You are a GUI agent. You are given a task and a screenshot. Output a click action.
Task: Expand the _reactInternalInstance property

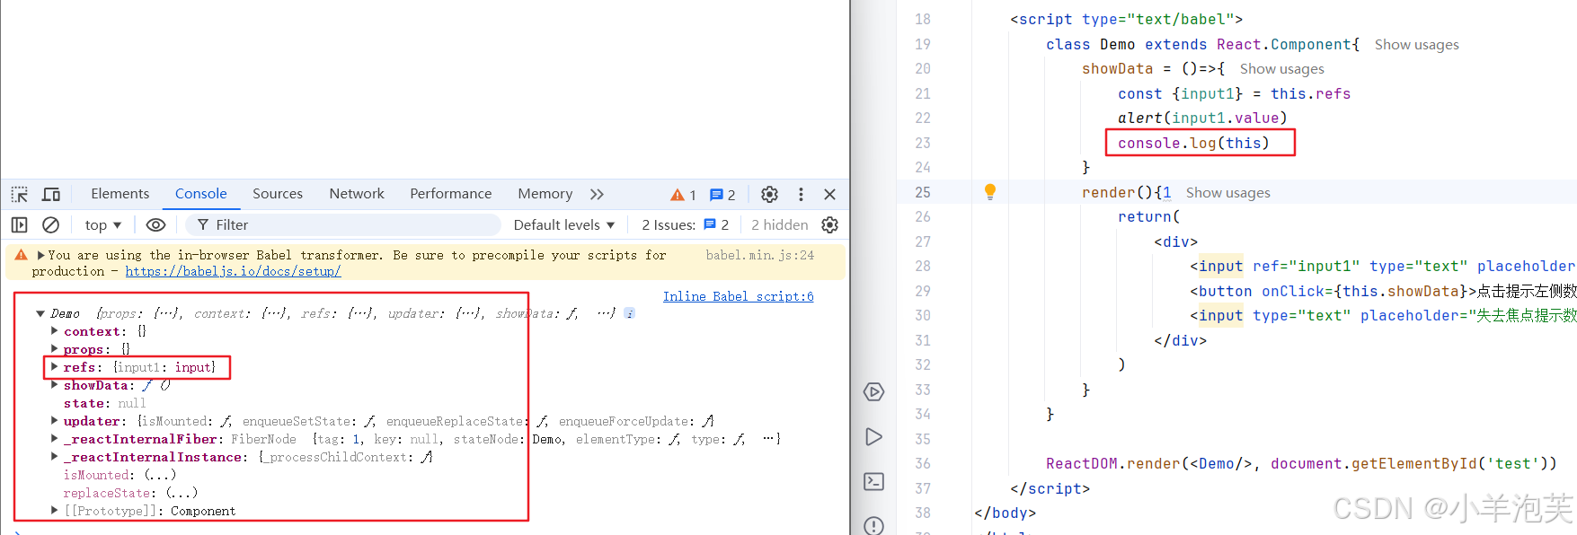[x=55, y=457]
